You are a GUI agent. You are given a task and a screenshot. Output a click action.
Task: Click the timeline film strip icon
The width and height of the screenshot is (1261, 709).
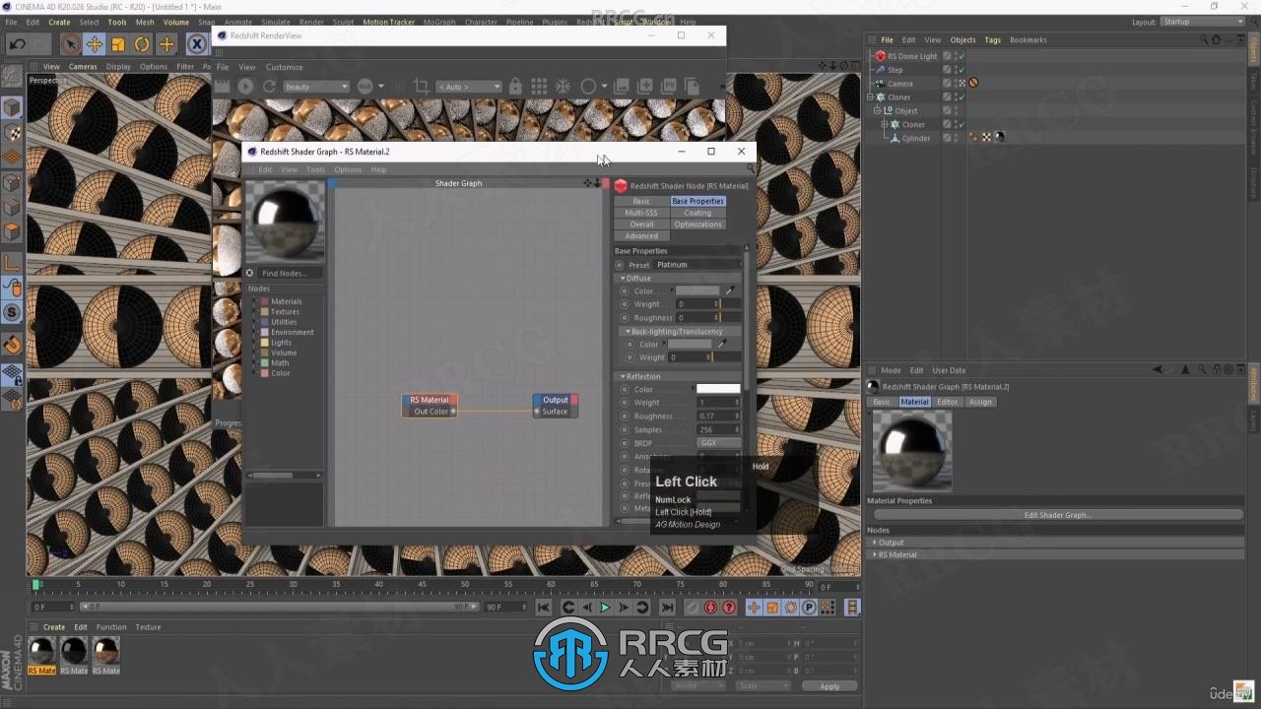point(852,608)
